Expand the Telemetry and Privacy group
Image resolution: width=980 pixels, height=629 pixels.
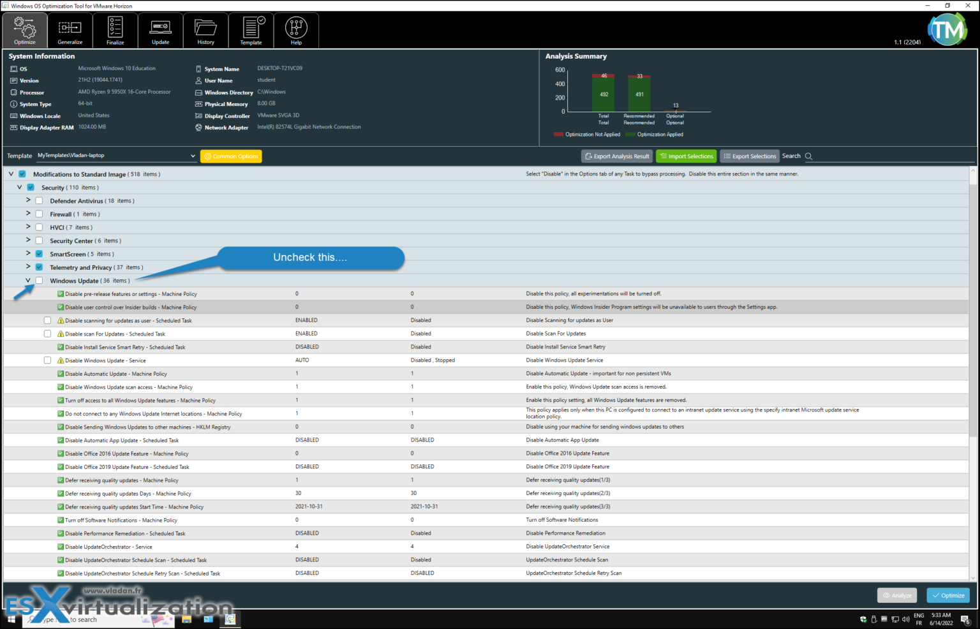click(28, 267)
